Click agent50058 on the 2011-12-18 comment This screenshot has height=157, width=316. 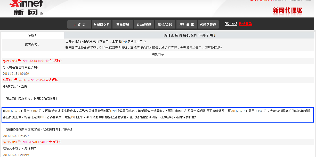click(x=10, y=61)
